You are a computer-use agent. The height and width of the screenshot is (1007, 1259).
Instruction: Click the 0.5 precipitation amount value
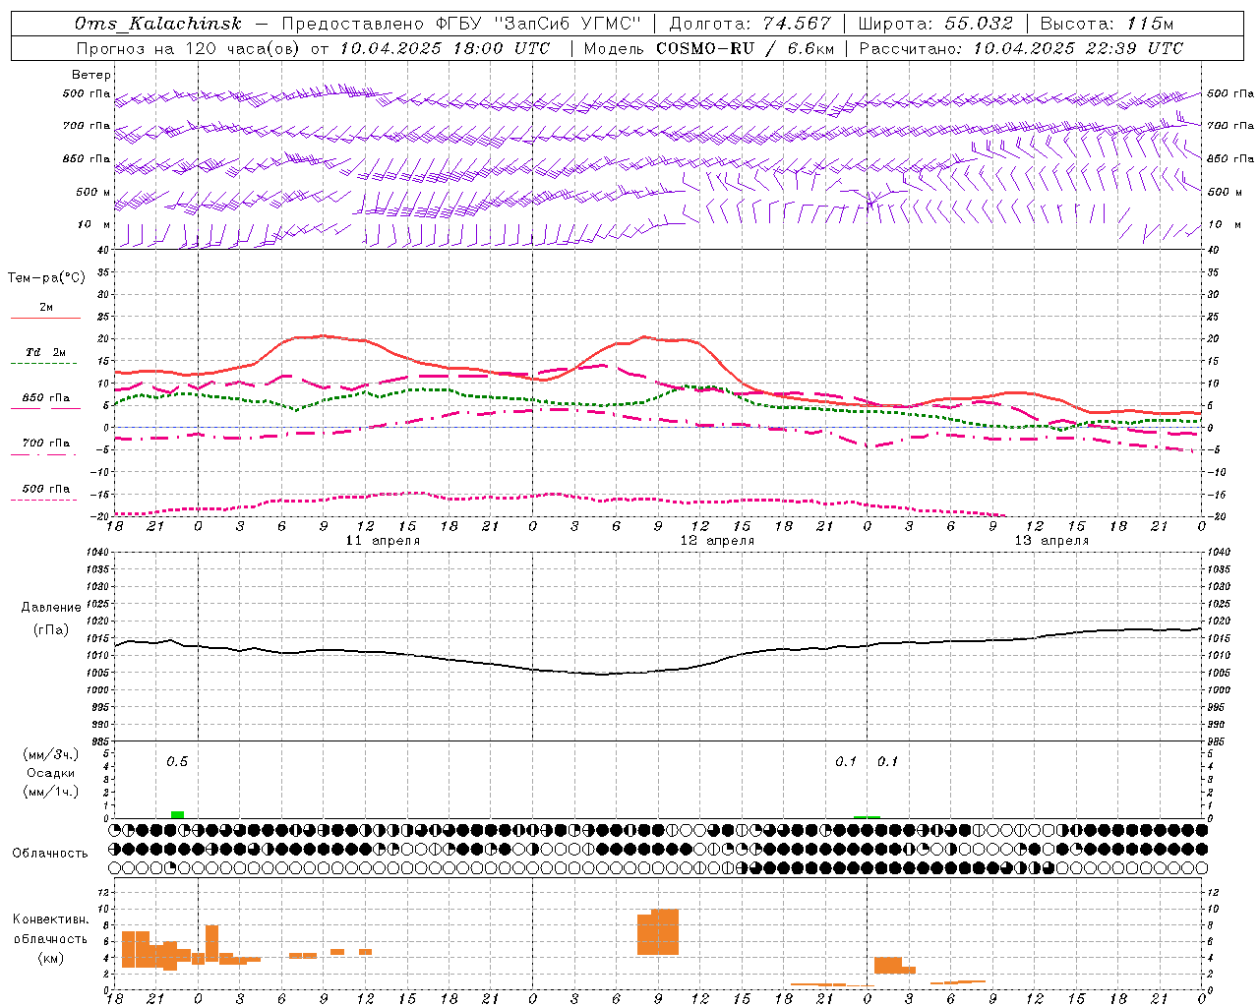click(x=177, y=762)
